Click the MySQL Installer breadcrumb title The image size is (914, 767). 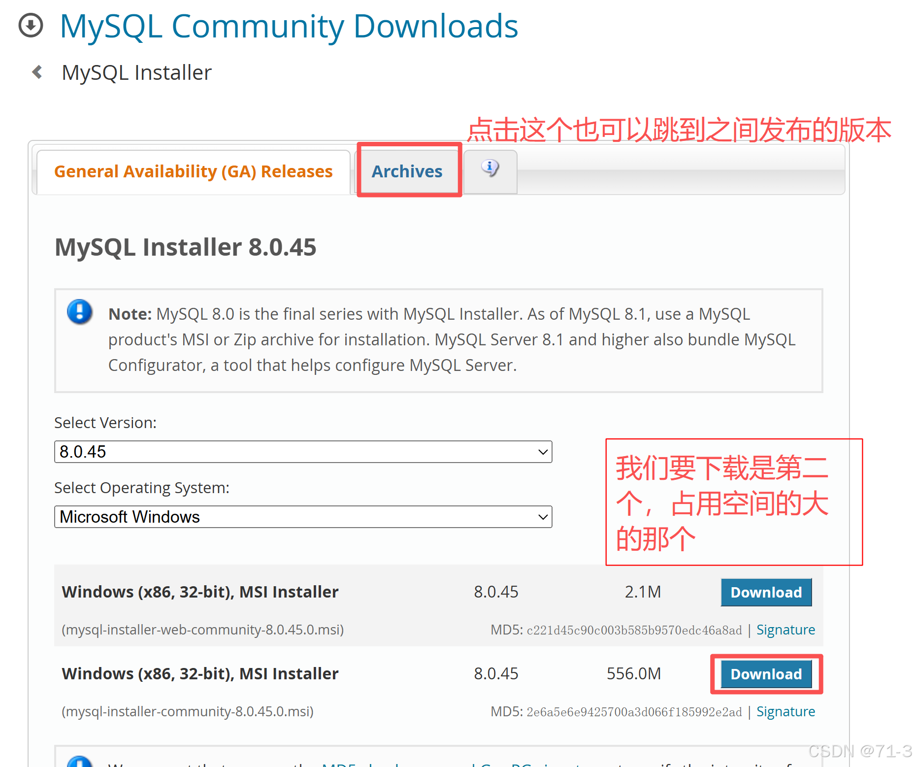137,73
